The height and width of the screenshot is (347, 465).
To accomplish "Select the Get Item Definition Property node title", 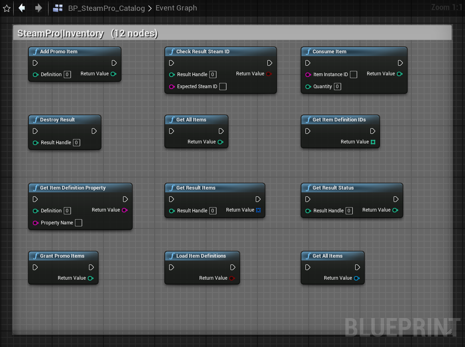I will pos(73,188).
